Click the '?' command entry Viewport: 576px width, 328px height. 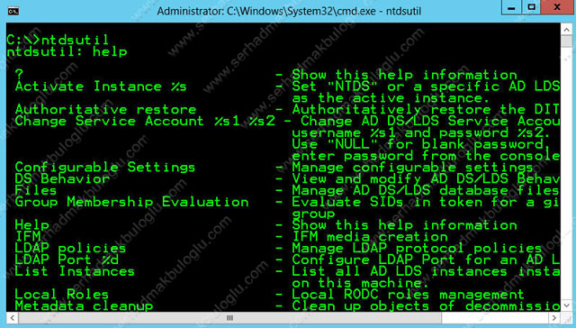pos(20,75)
